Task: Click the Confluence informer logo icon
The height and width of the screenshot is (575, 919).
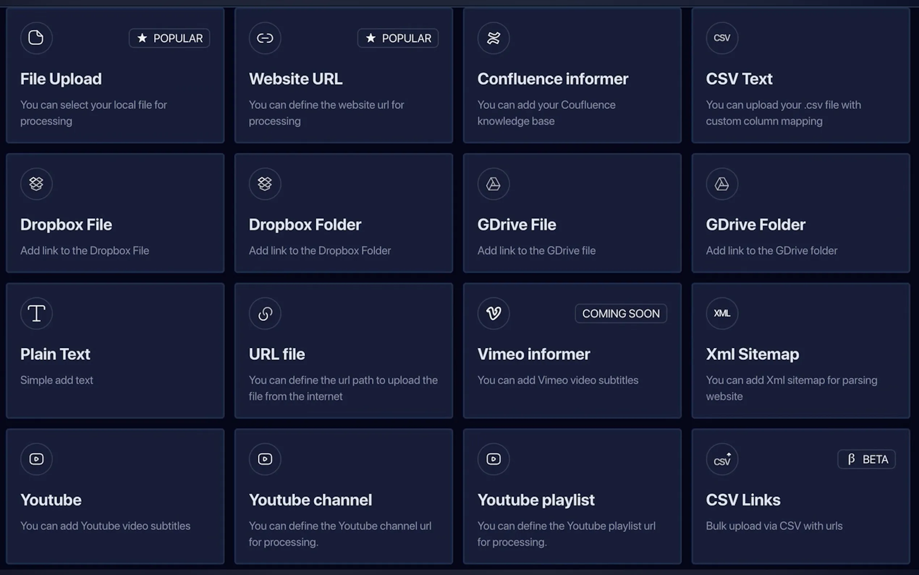Action: [x=494, y=38]
